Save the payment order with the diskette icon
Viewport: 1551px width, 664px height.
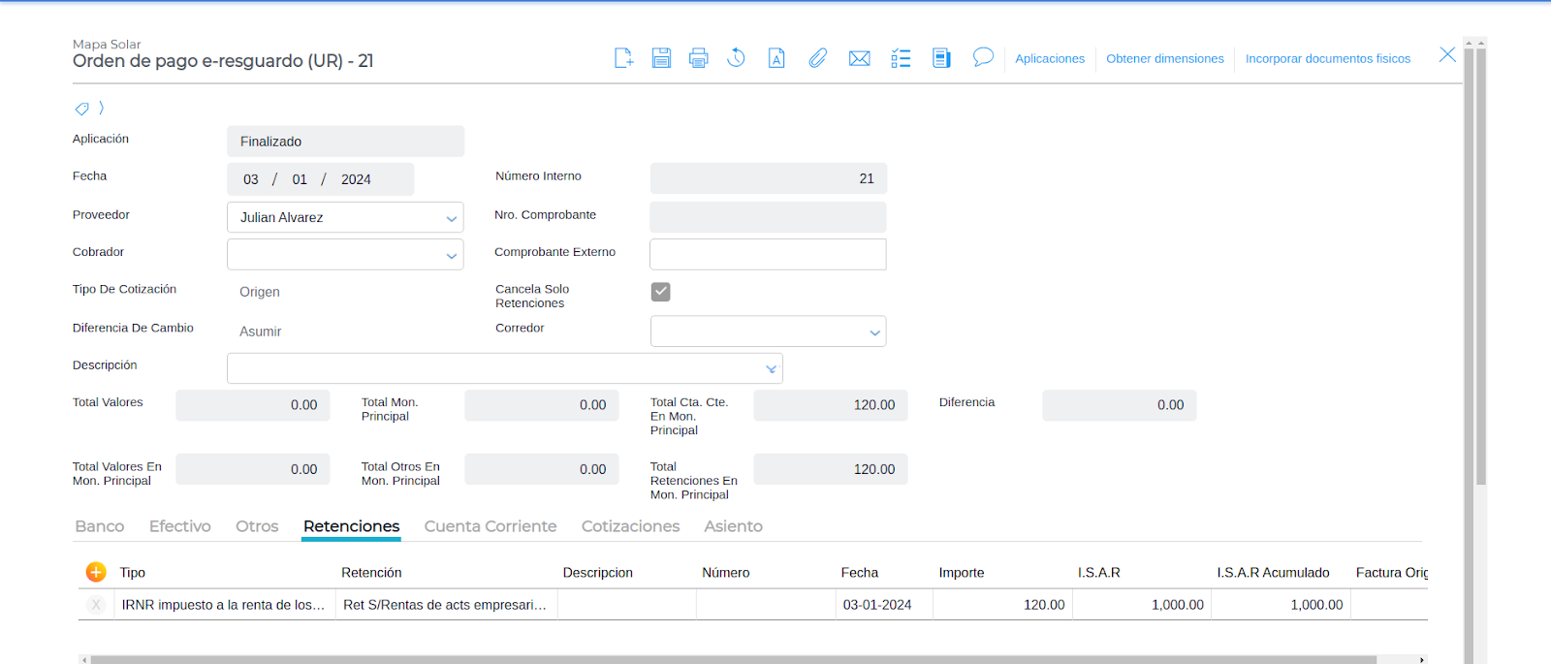tap(661, 58)
